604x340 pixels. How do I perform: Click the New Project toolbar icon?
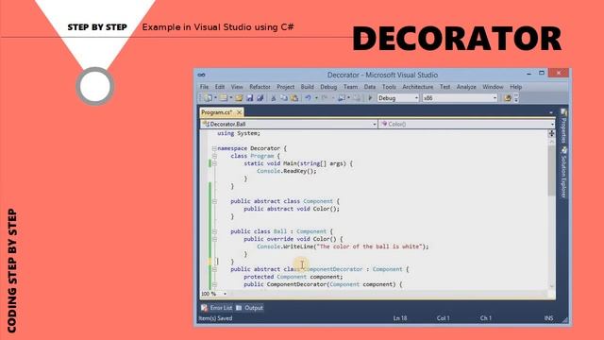tap(208, 98)
